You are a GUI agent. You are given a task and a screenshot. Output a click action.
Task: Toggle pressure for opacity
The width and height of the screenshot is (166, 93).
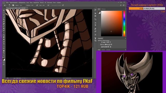tap(37, 5)
